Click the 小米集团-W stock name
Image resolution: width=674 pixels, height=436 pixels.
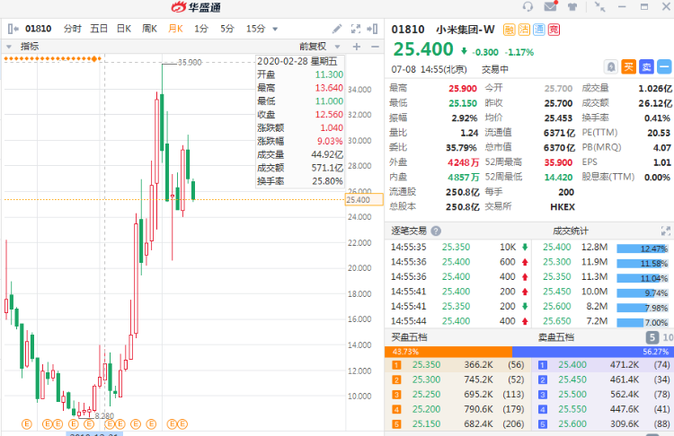[x=466, y=30]
